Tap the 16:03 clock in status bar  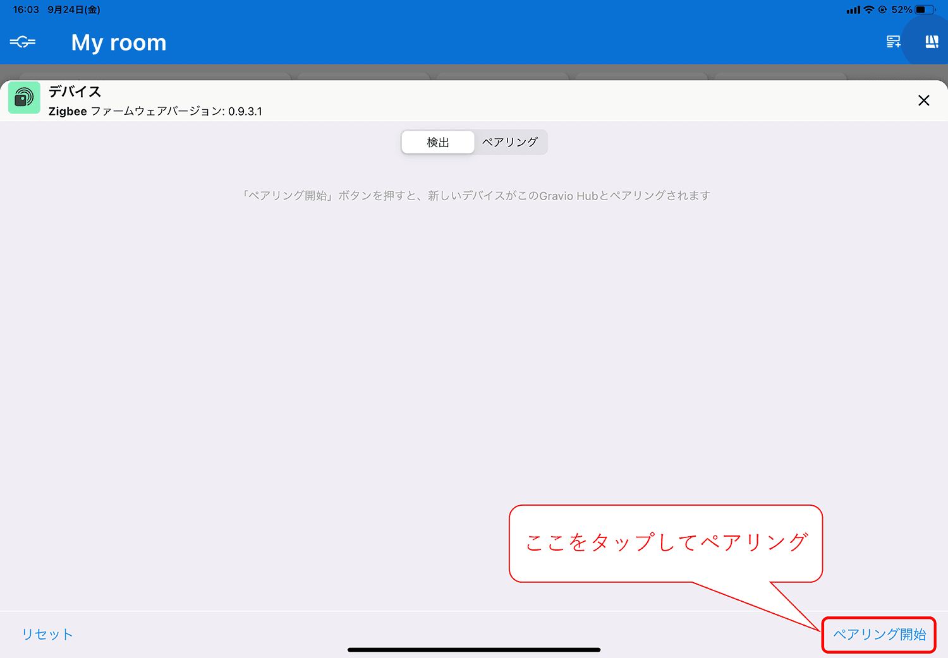point(26,9)
